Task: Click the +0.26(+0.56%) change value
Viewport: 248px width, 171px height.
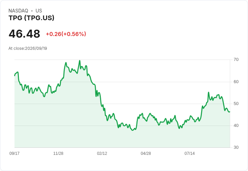Action: 66,34
